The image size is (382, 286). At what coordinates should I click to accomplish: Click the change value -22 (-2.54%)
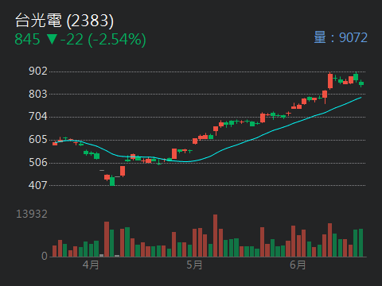103,40
